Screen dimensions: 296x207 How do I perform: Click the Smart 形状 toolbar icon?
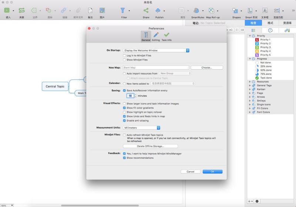[250, 11]
